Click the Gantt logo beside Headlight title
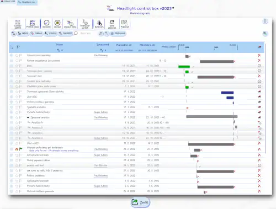This screenshot has width=276, height=209. pos(110,8)
